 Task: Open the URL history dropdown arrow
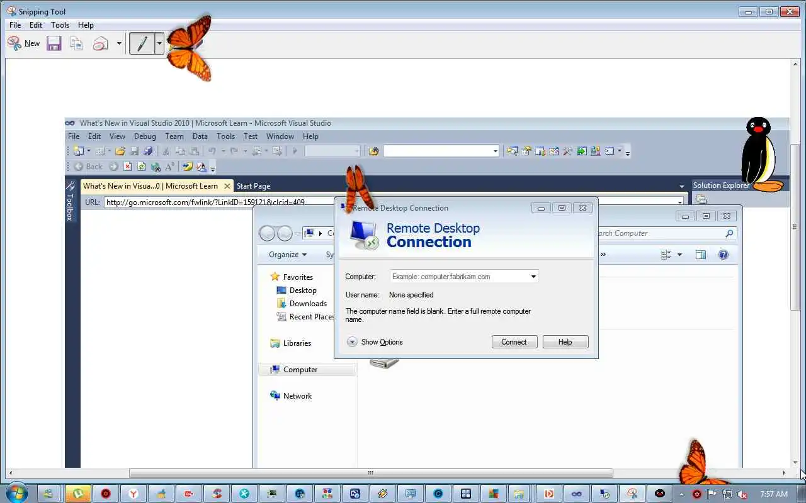(679, 202)
